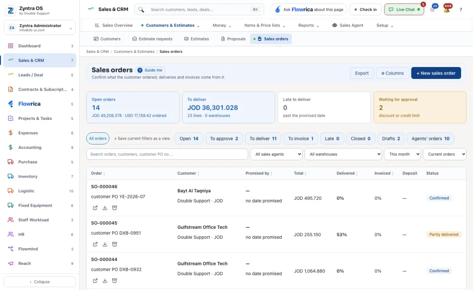Open the Estimate requests tab
The height and width of the screenshot is (290, 473).
[152, 39]
